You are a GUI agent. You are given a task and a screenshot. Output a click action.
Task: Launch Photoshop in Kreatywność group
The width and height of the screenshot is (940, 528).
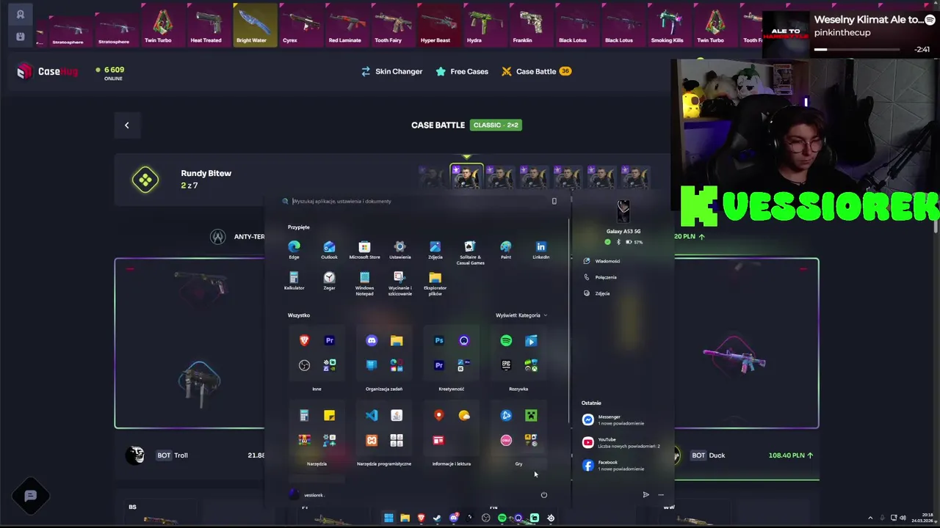[438, 340]
